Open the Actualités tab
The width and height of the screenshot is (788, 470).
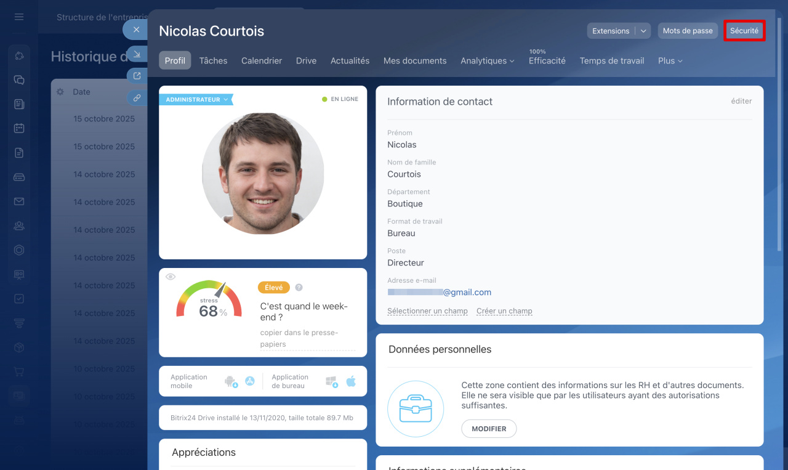(350, 60)
